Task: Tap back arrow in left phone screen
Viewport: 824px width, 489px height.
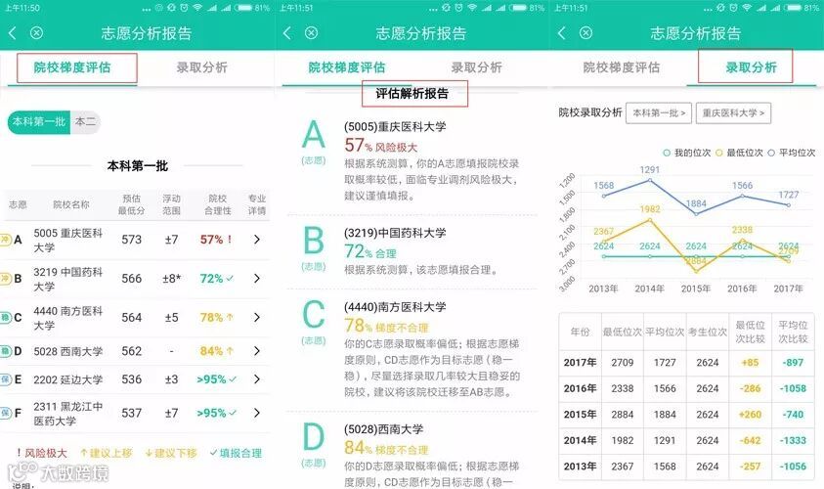Action: 12,33
